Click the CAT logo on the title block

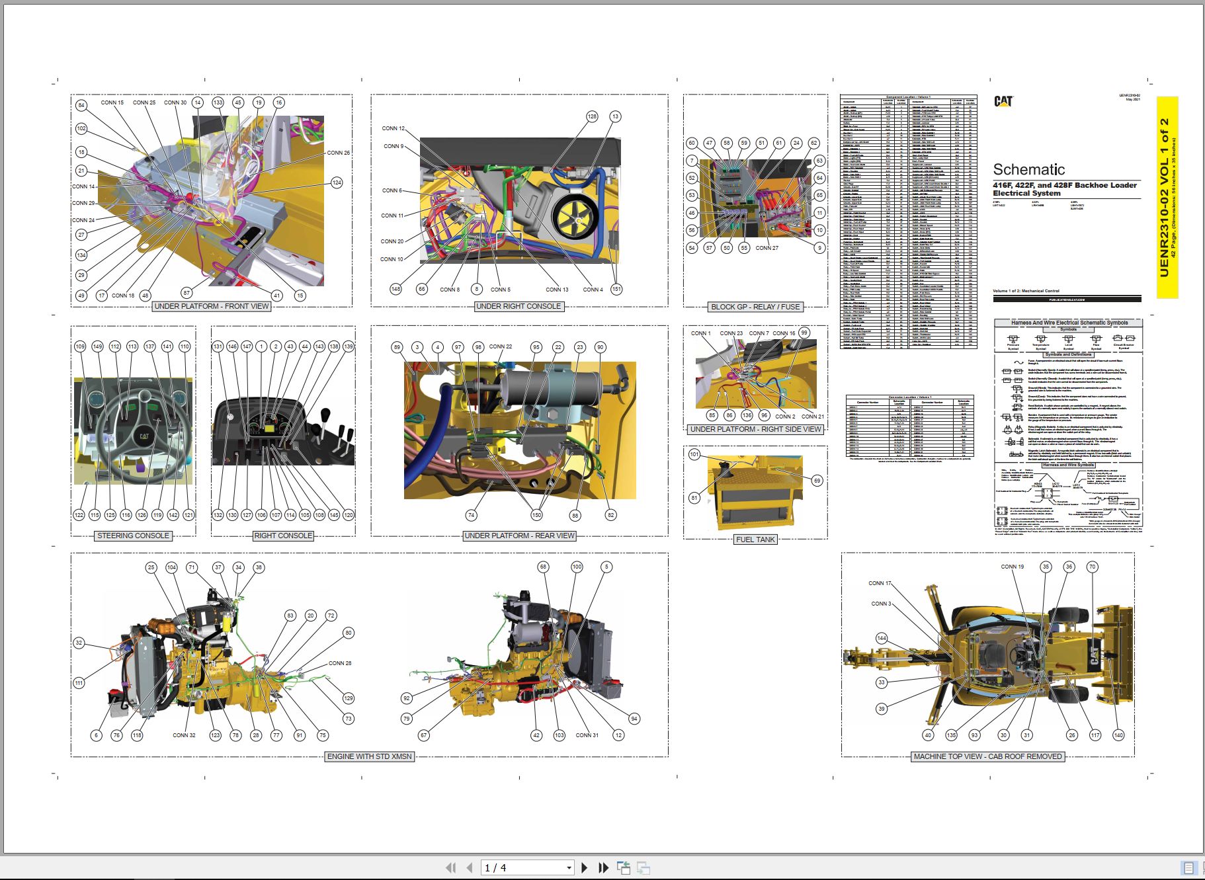coord(1003,101)
